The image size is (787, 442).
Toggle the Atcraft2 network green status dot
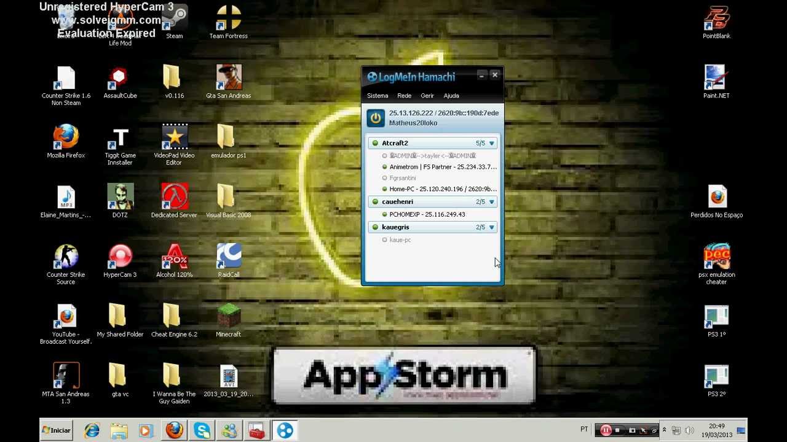click(x=375, y=143)
